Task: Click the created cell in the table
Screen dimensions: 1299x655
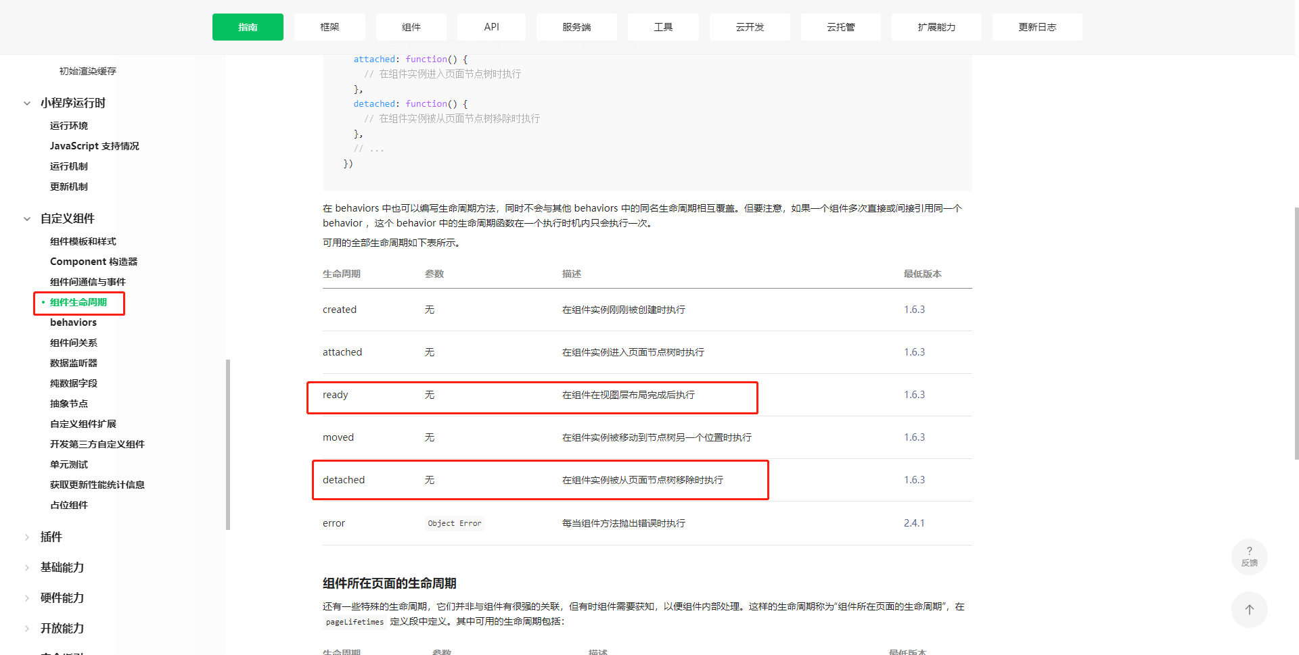Action: pyautogui.click(x=339, y=310)
